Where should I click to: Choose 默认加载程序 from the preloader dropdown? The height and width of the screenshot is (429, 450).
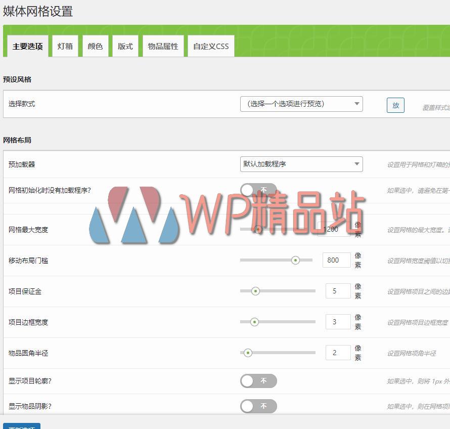tap(301, 164)
